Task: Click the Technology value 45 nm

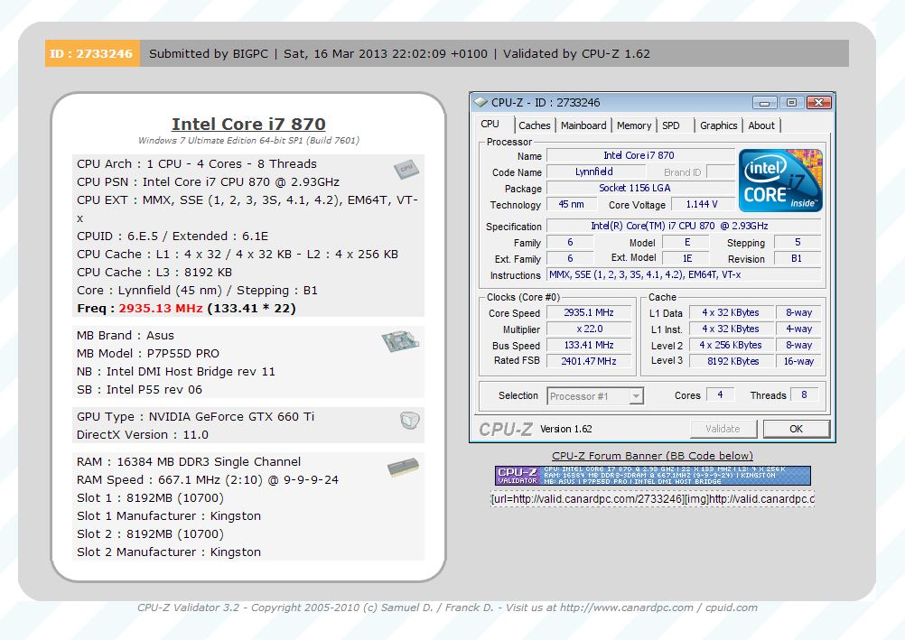Action: tap(571, 204)
